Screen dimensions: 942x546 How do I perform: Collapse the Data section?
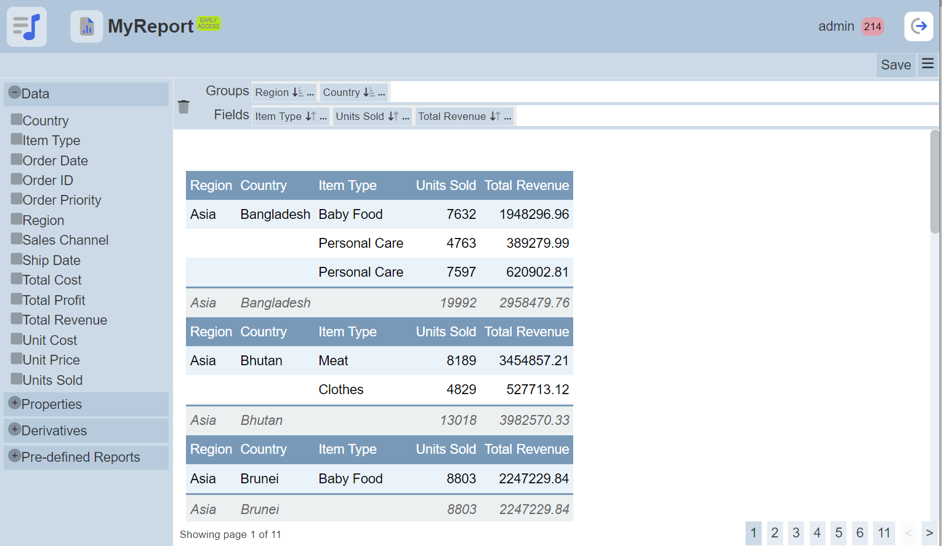point(15,93)
